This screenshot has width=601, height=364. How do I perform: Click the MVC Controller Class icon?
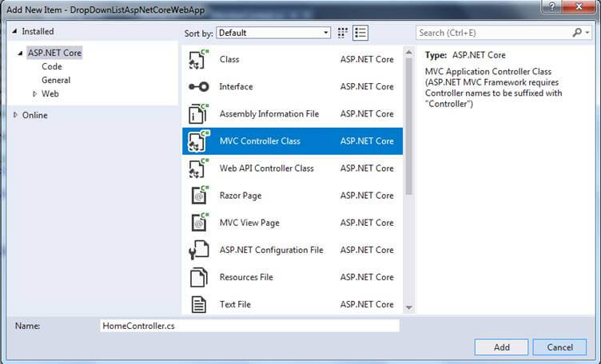pyautogui.click(x=198, y=140)
